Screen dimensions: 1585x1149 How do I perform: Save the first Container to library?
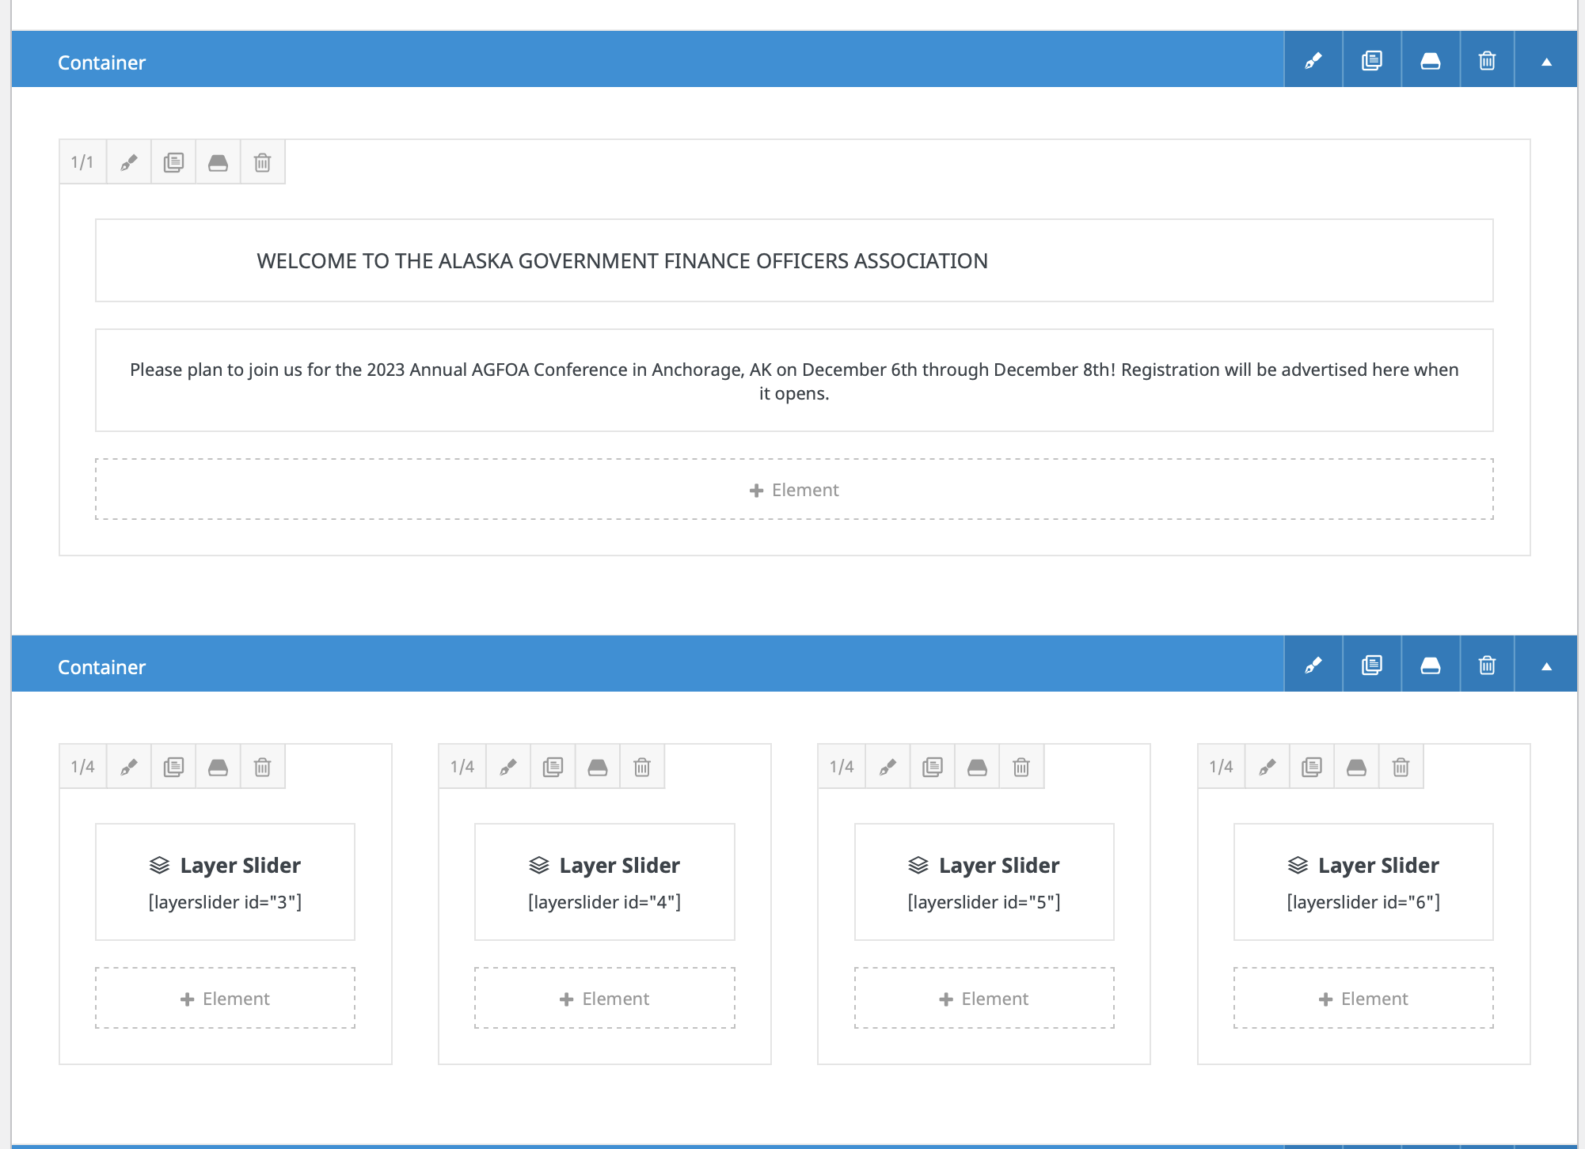pos(1431,60)
